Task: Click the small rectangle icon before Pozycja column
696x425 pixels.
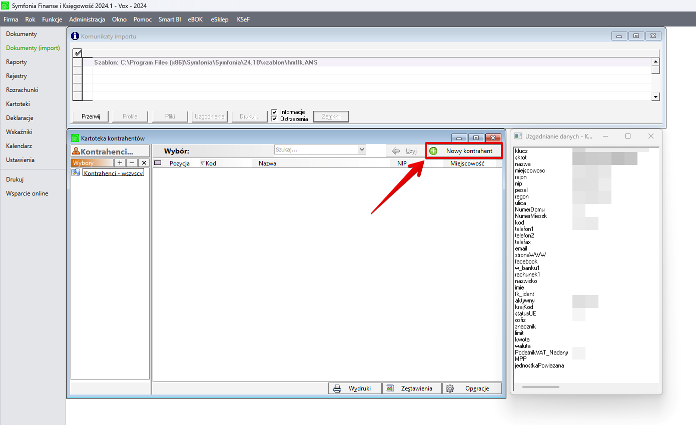Action: [x=158, y=163]
